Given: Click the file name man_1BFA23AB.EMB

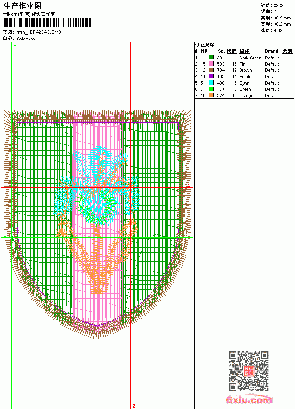Looking at the screenshot, I should (39, 32).
